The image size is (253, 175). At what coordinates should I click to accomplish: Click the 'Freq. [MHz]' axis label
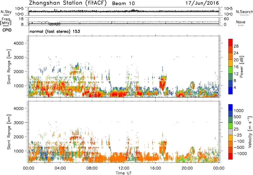click(6, 21)
